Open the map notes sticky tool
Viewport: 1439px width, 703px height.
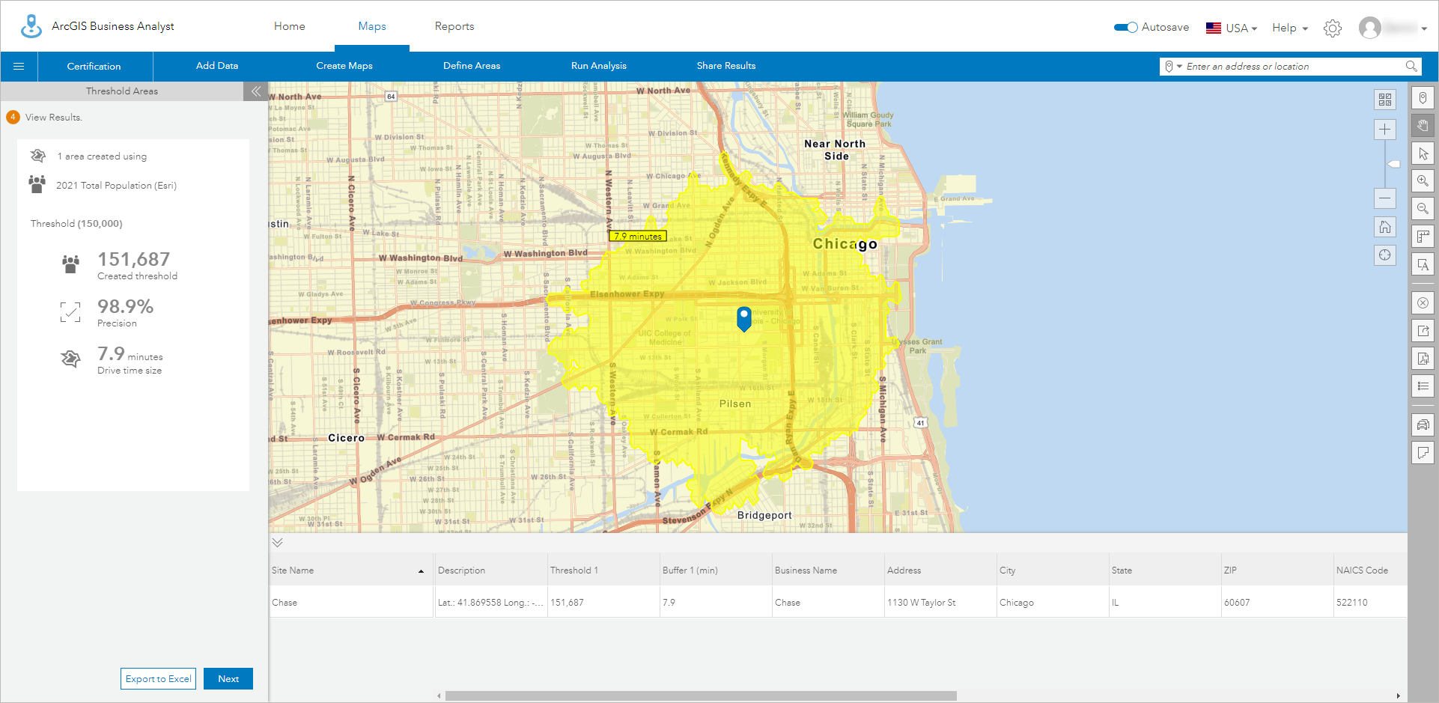[1423, 453]
